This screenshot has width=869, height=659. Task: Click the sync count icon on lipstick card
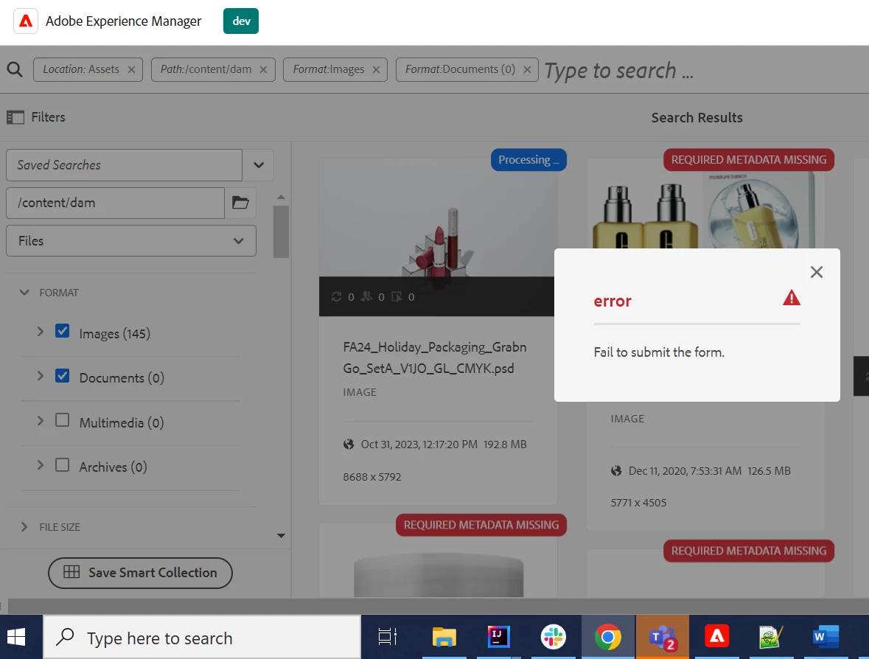point(336,297)
